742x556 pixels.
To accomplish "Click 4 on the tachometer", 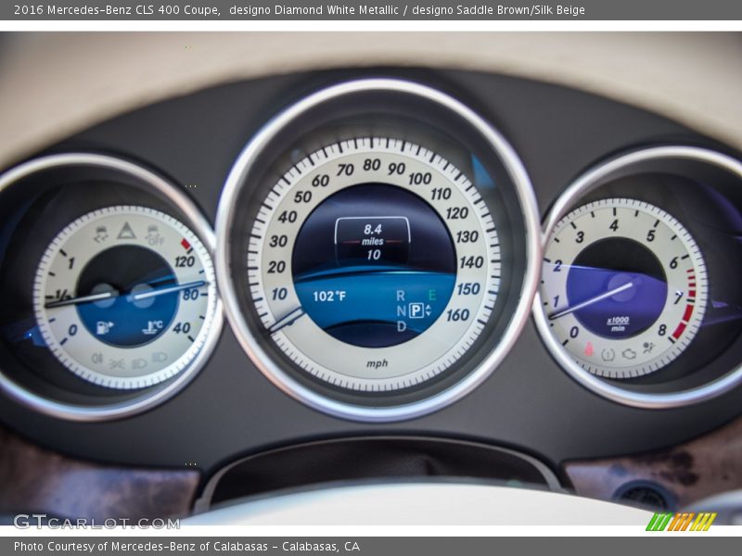I will tap(614, 225).
